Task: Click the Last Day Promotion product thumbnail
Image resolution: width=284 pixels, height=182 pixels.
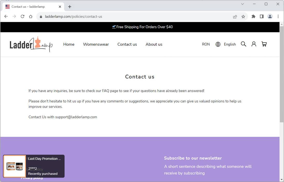Action: click(x=15, y=166)
